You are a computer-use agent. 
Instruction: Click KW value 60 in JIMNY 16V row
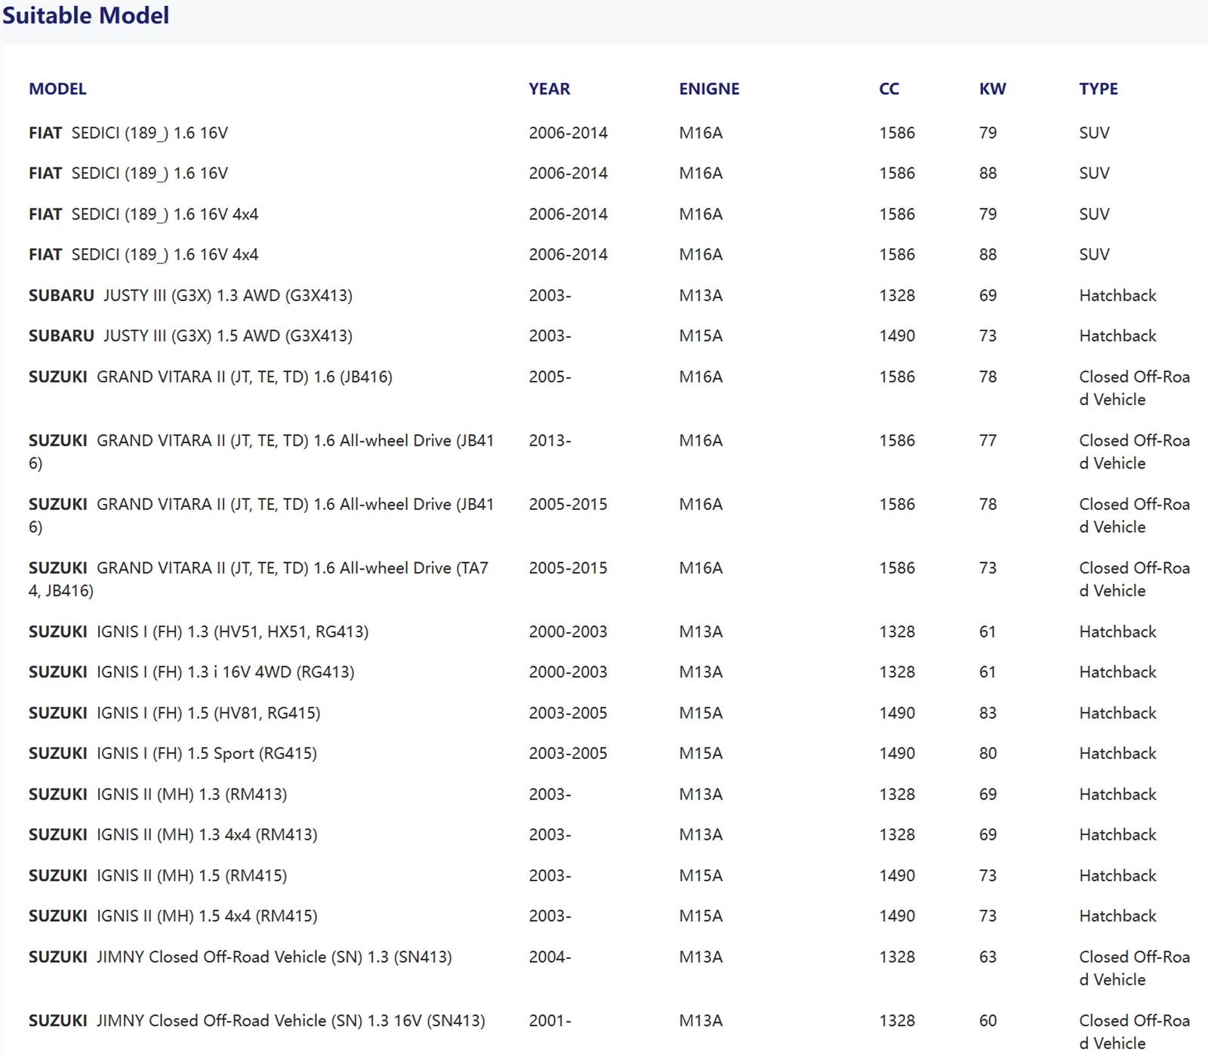point(988,1021)
